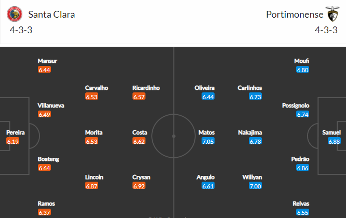
Task: Select goalkeeper Pereira on the pitch
Action: coord(15,132)
